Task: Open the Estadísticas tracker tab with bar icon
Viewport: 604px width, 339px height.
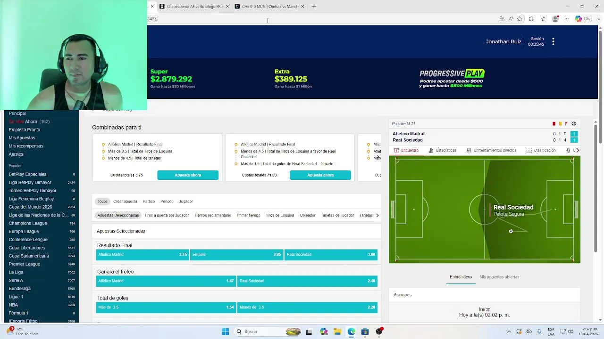Action: pos(443,150)
